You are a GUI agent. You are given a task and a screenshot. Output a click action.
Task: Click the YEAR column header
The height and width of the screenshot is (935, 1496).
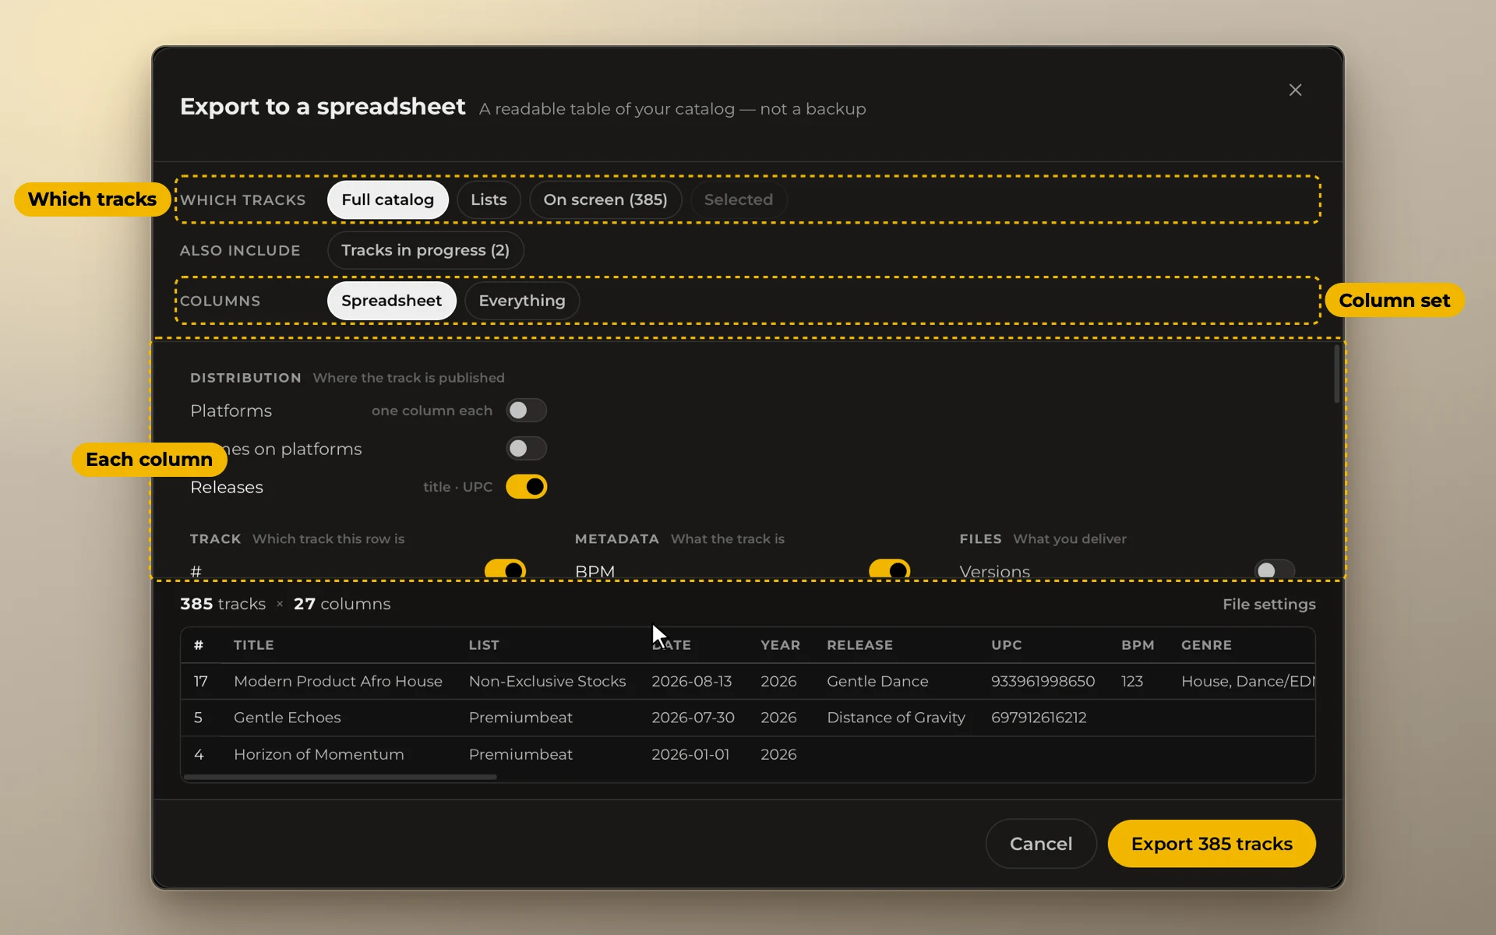tap(780, 645)
